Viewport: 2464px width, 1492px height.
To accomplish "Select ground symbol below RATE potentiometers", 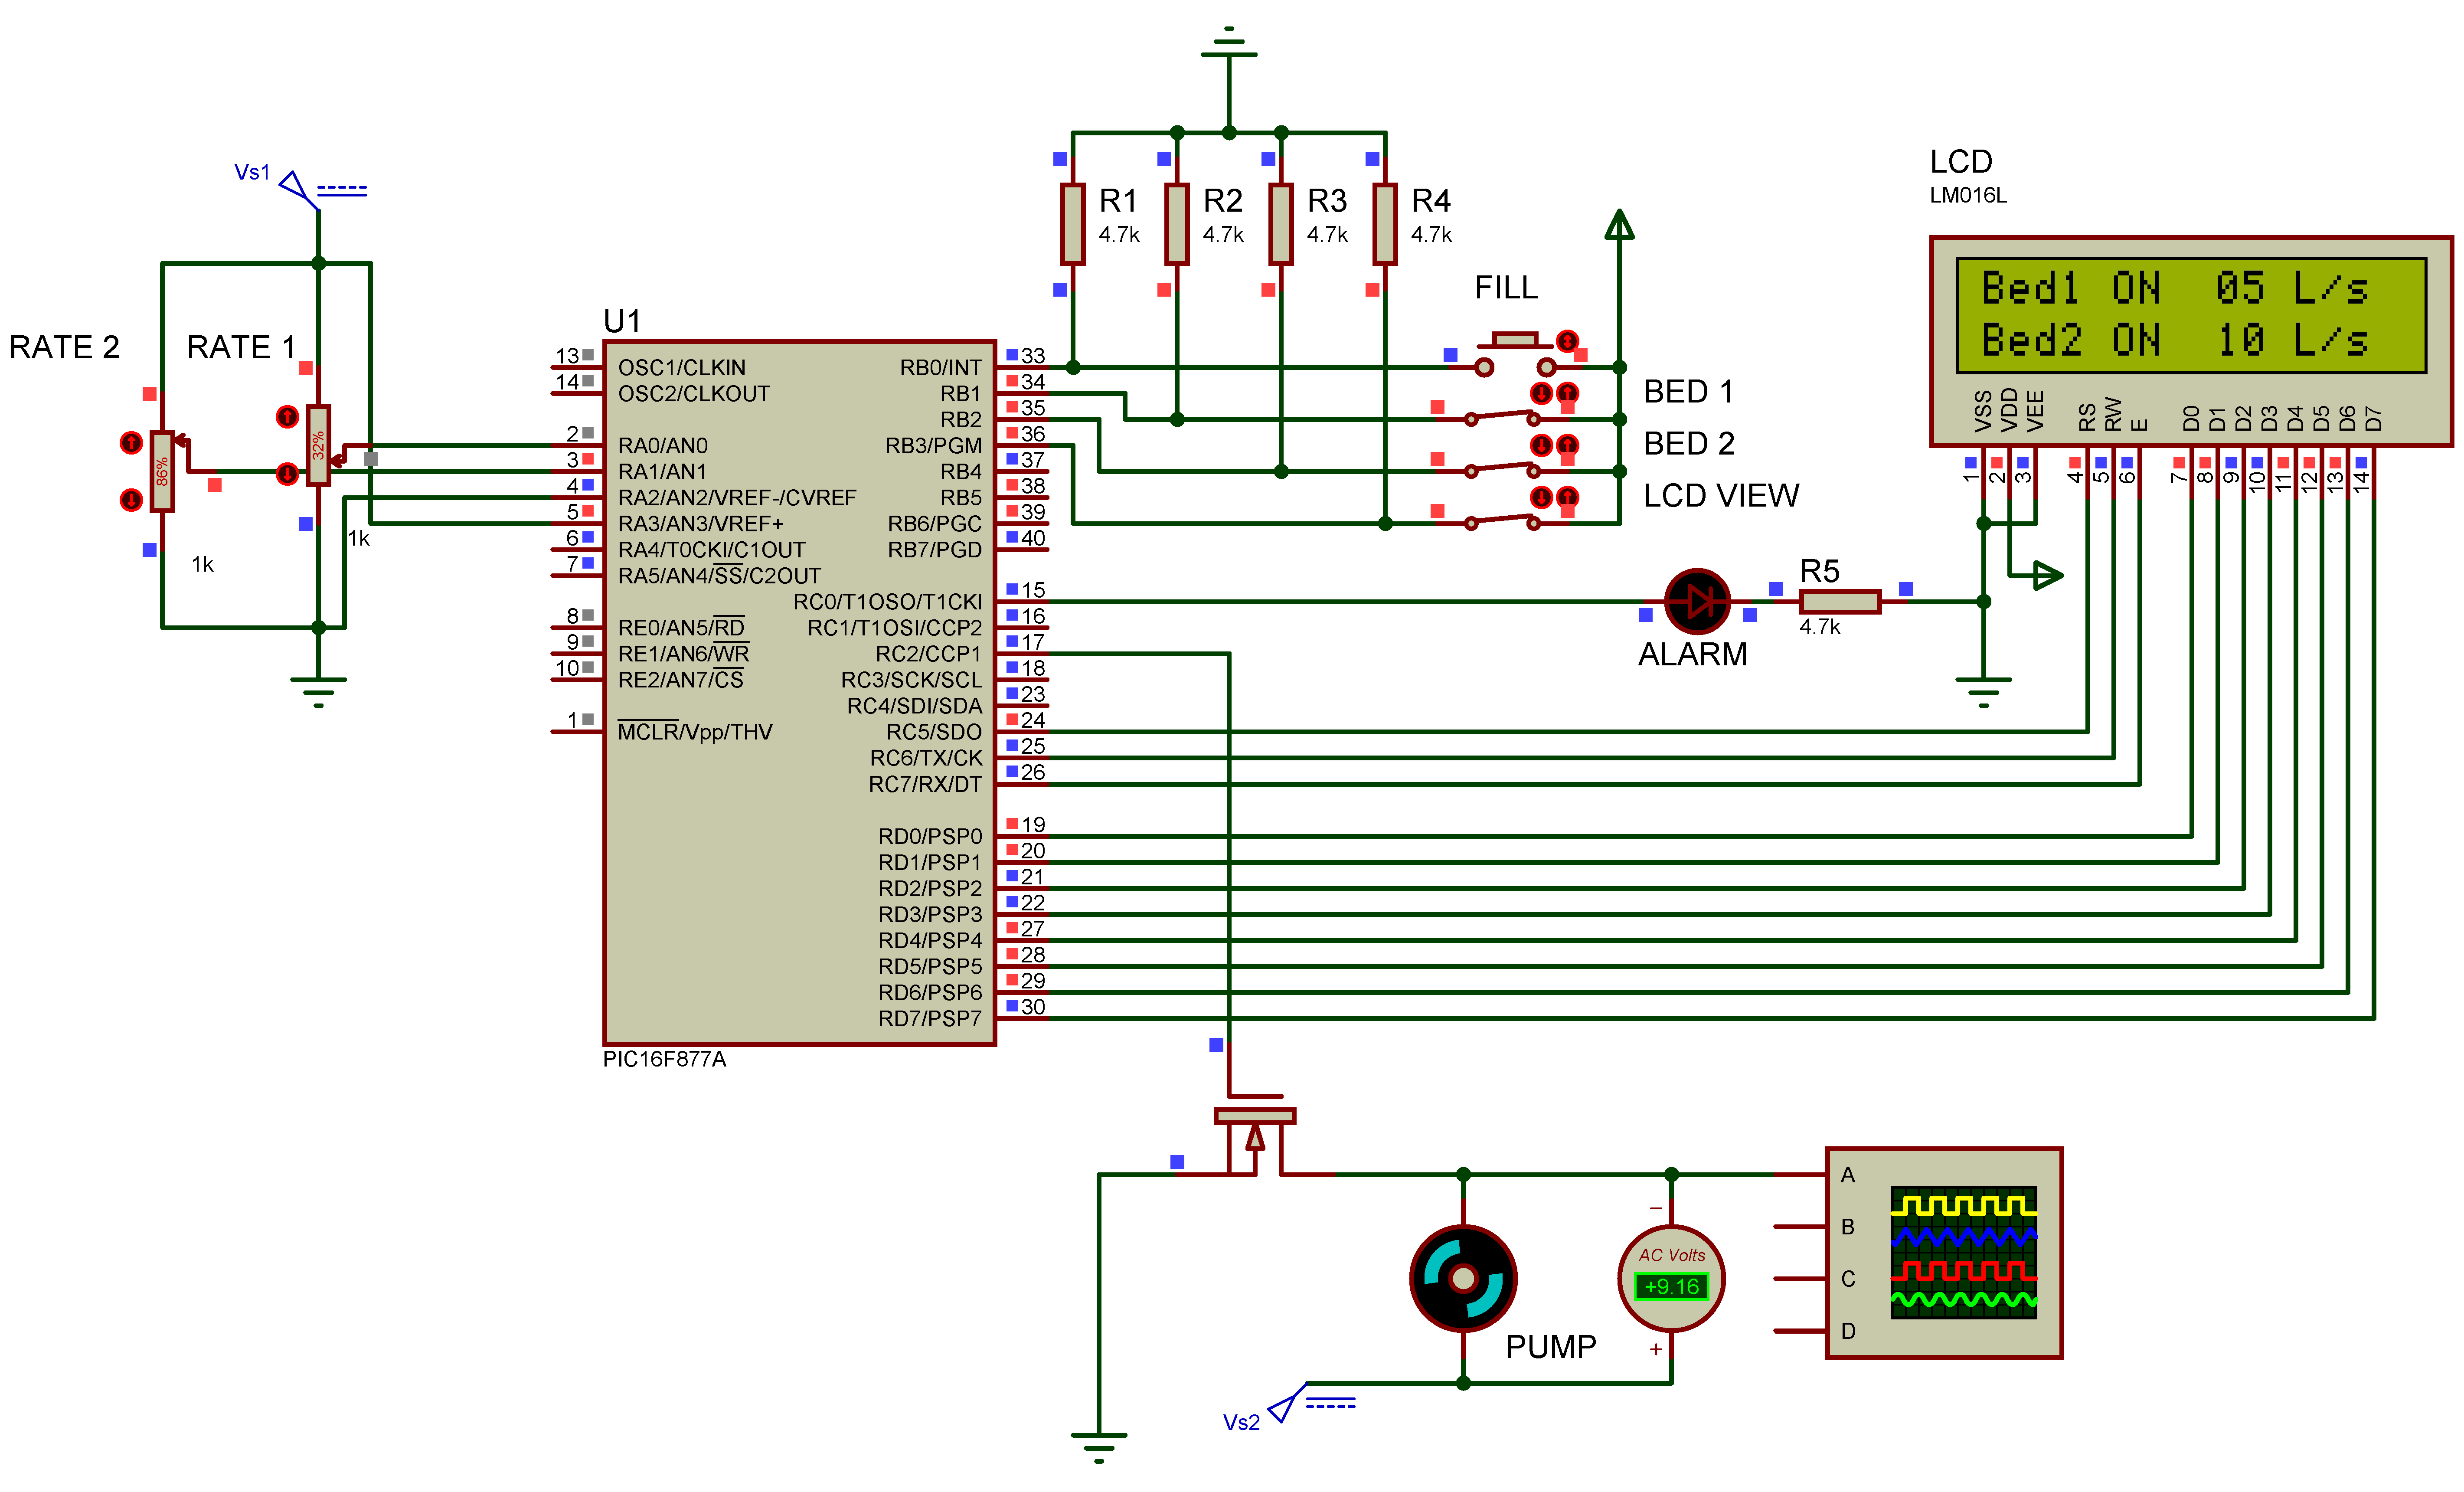I will tap(318, 692).
